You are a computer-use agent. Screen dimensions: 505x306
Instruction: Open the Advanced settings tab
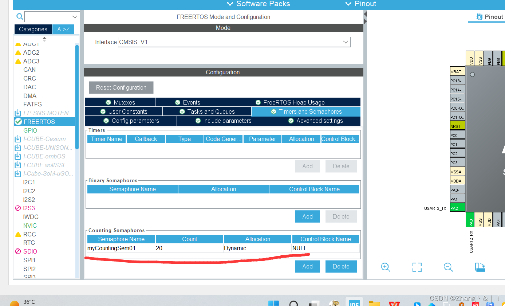[315, 121]
